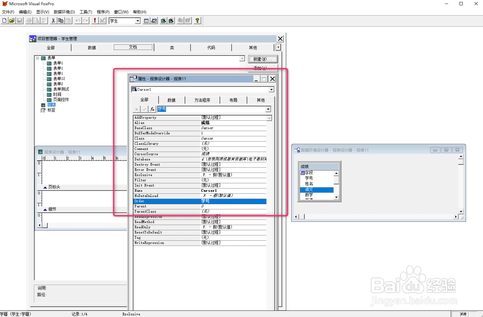This screenshot has height=317, width=483.
Task: Click the Paste clipboard icon
Action: click(68, 21)
